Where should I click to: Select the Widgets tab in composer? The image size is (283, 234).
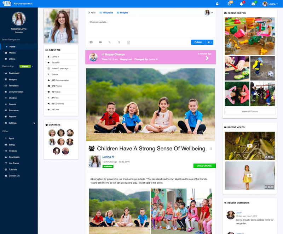click(x=122, y=13)
